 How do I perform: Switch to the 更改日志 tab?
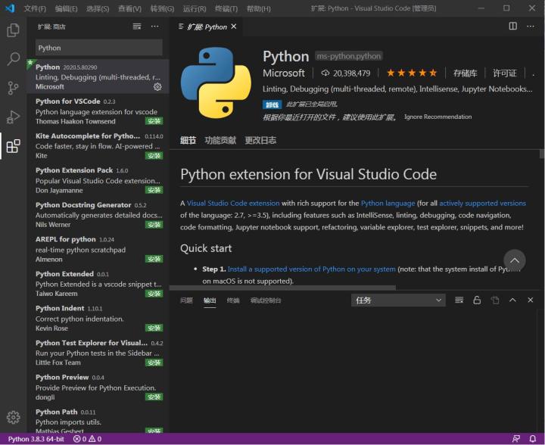260,140
